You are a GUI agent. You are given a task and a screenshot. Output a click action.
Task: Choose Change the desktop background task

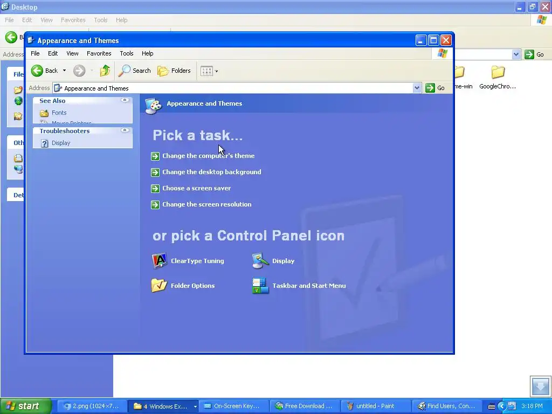(x=211, y=172)
